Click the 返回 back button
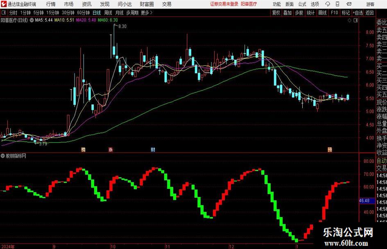Viewport: 387px width, 249px height. pos(369,13)
